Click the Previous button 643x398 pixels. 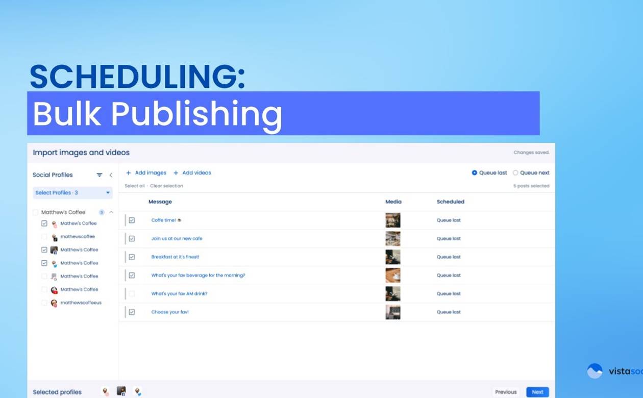(x=506, y=392)
